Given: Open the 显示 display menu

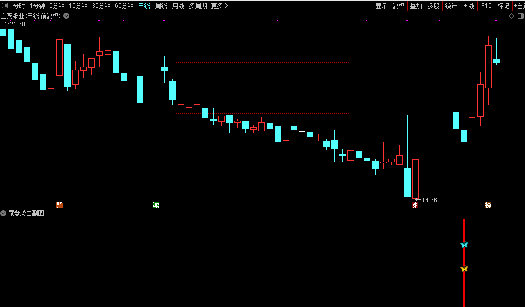Looking at the screenshot, I should click(x=382, y=6).
